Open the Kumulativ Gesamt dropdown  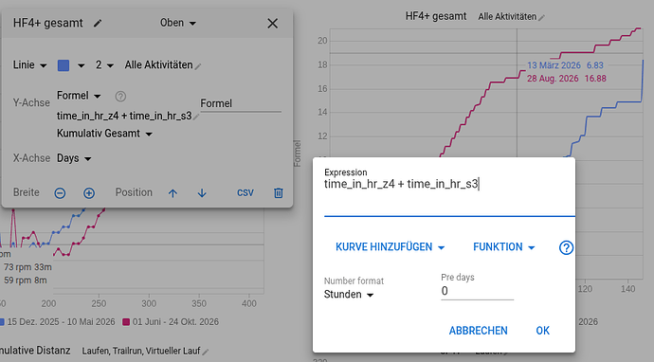click(x=104, y=134)
